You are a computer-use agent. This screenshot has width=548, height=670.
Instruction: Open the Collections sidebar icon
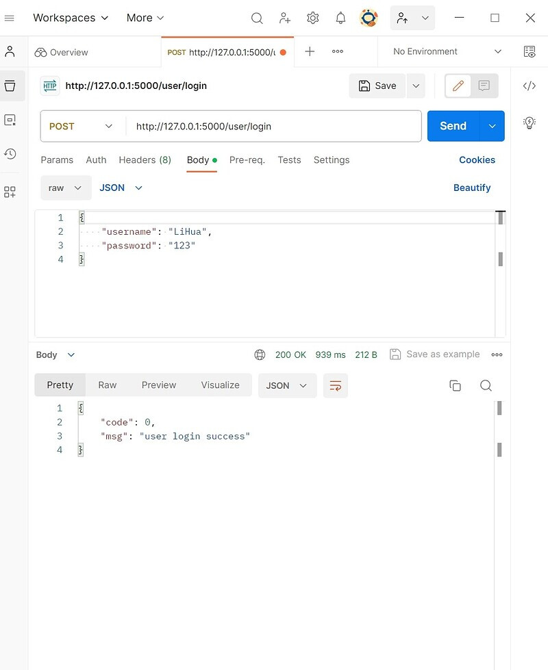(10, 86)
